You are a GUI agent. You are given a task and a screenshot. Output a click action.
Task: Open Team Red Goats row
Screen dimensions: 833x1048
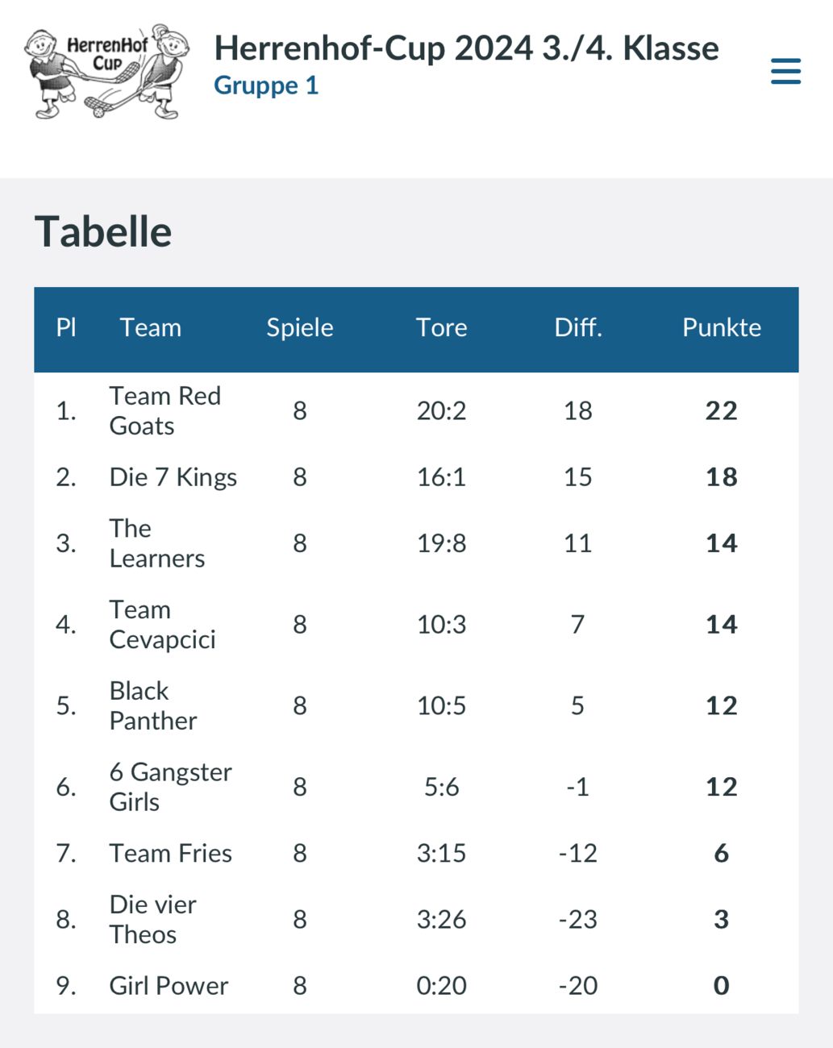tap(165, 411)
